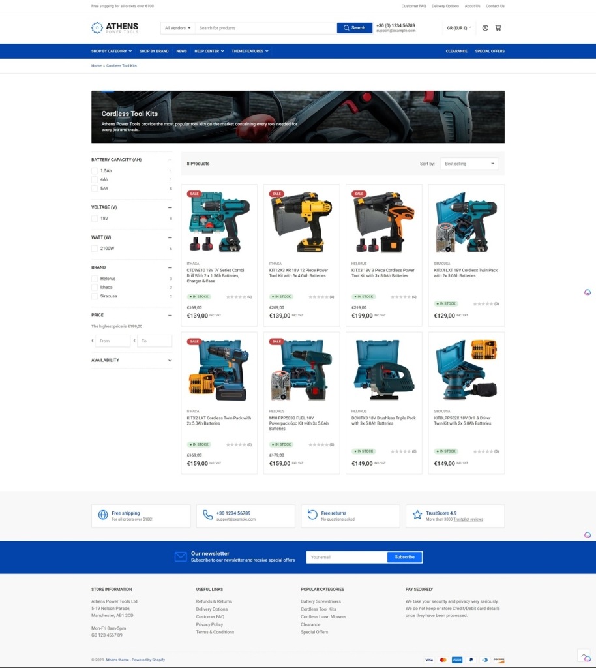This screenshot has height=668, width=596.
Task: Click the Subscribe newsletter button
Action: point(404,557)
